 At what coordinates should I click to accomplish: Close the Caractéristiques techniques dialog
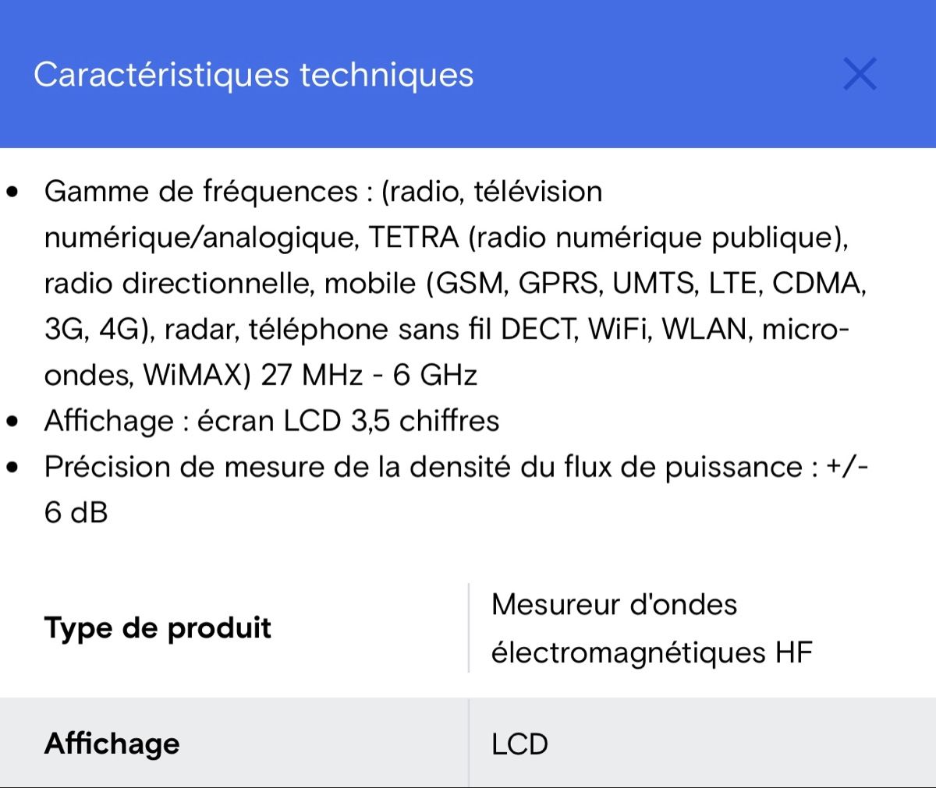tap(860, 75)
